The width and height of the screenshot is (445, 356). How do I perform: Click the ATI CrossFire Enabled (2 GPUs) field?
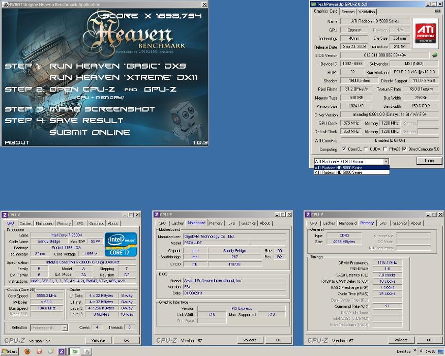click(x=390, y=140)
